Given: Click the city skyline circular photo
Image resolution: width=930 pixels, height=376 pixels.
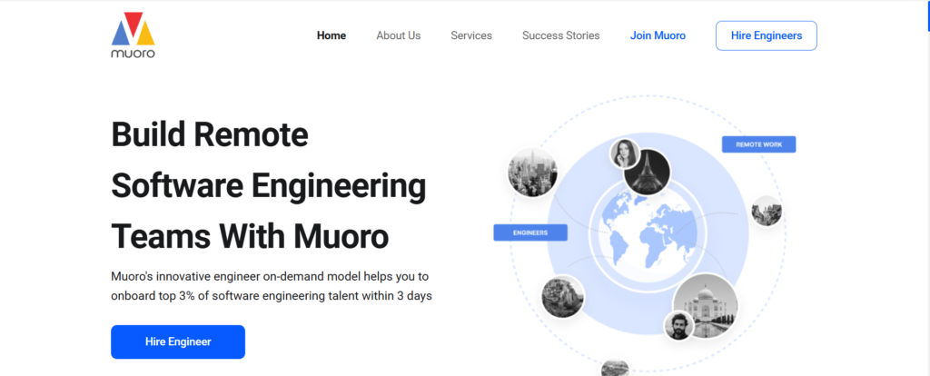Looking at the screenshot, I should [x=532, y=172].
